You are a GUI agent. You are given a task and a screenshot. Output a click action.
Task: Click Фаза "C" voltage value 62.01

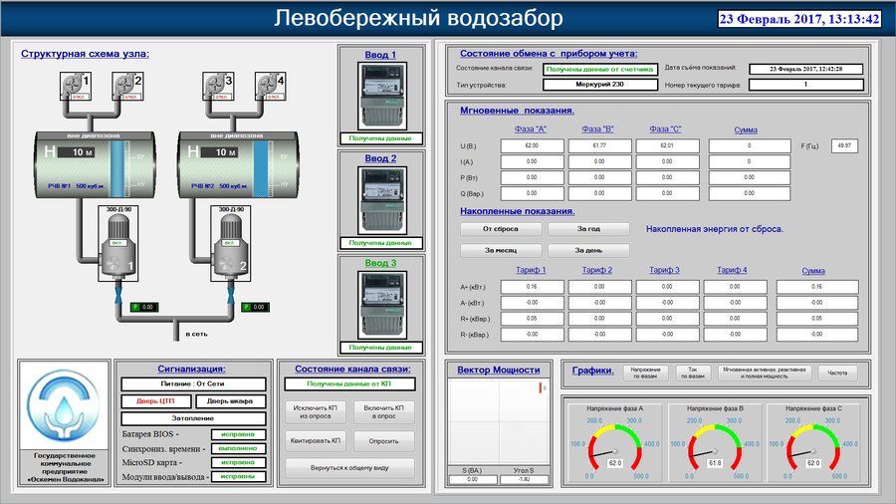(667, 145)
